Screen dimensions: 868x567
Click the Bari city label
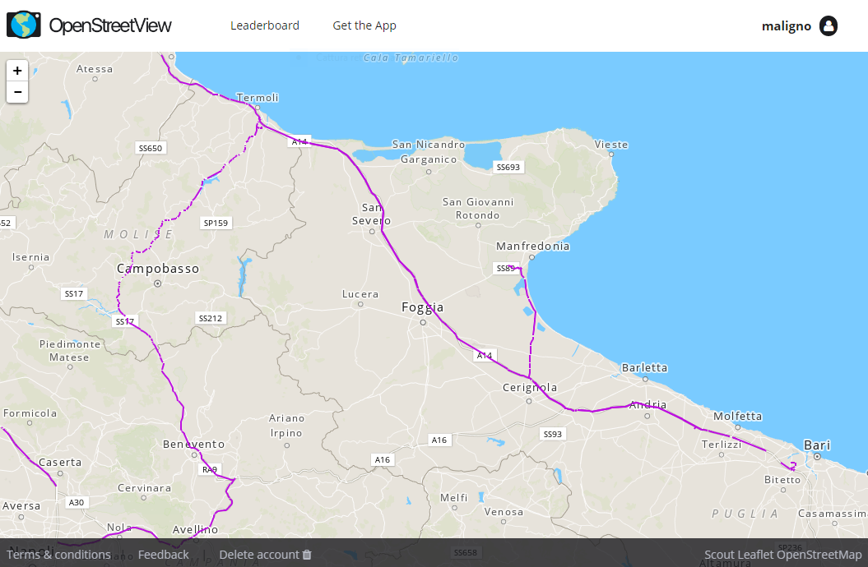coord(817,445)
